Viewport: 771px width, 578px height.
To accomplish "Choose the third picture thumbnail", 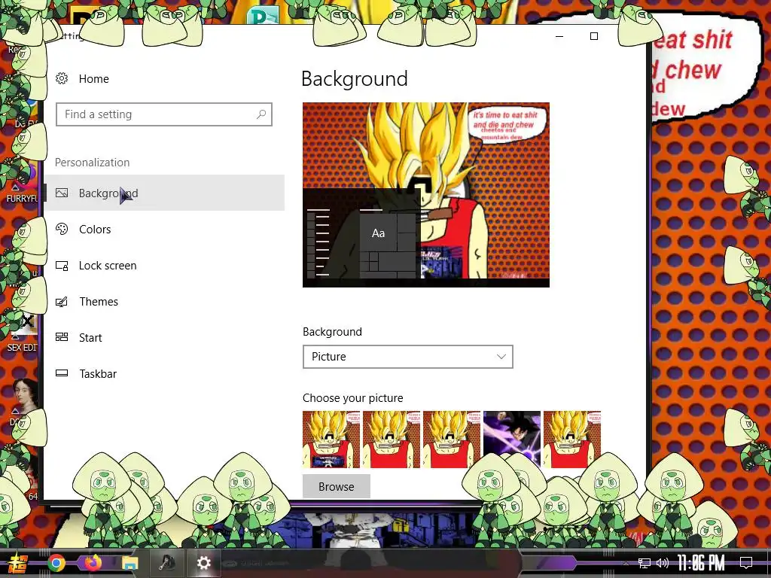I will click(452, 440).
